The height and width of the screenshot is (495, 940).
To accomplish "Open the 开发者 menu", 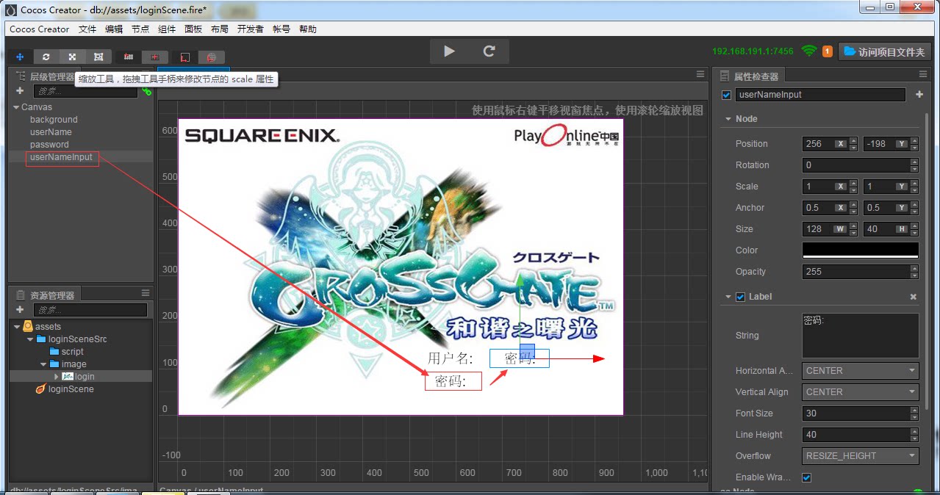I will coord(251,29).
